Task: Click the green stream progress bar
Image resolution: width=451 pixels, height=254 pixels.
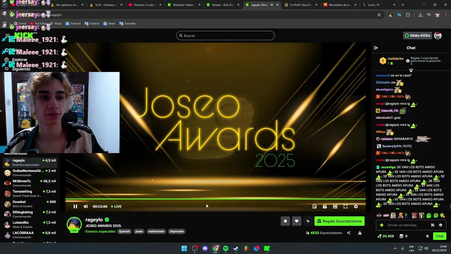Action: 215,199
